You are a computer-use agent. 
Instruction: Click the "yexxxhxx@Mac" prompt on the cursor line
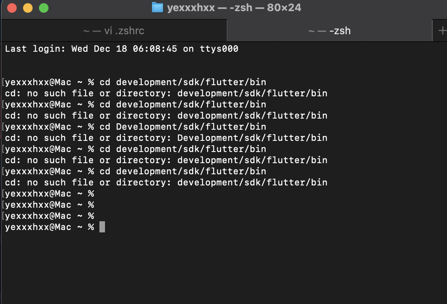click(38, 227)
